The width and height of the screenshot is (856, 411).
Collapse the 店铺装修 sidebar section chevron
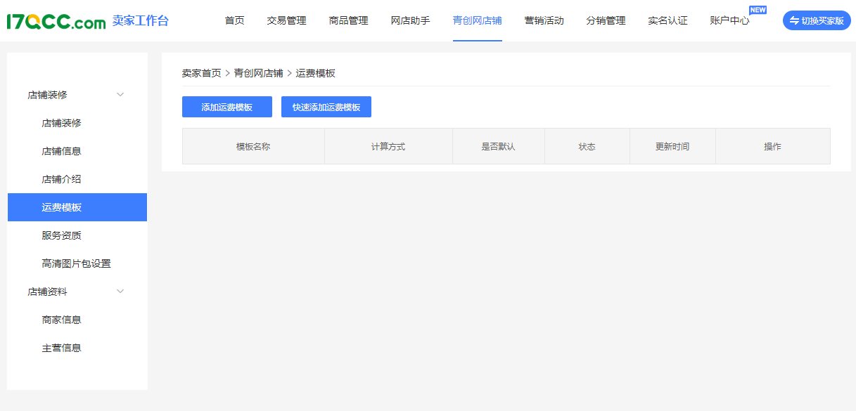pyautogui.click(x=120, y=95)
